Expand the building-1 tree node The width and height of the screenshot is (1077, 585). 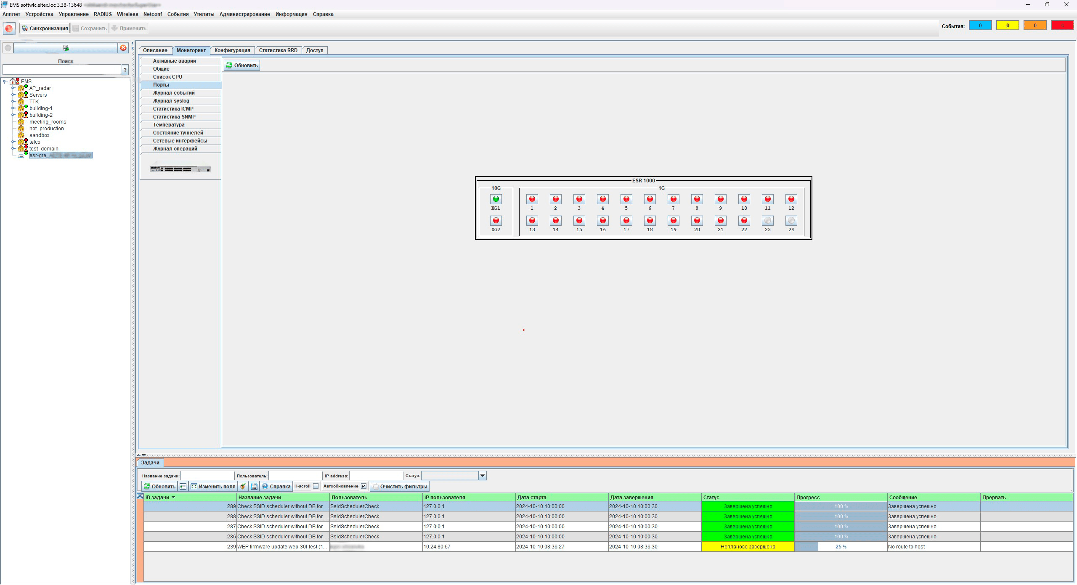click(13, 108)
